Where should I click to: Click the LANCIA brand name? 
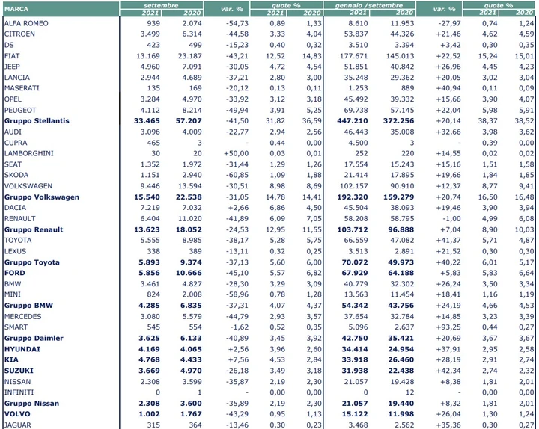[x=16, y=78]
